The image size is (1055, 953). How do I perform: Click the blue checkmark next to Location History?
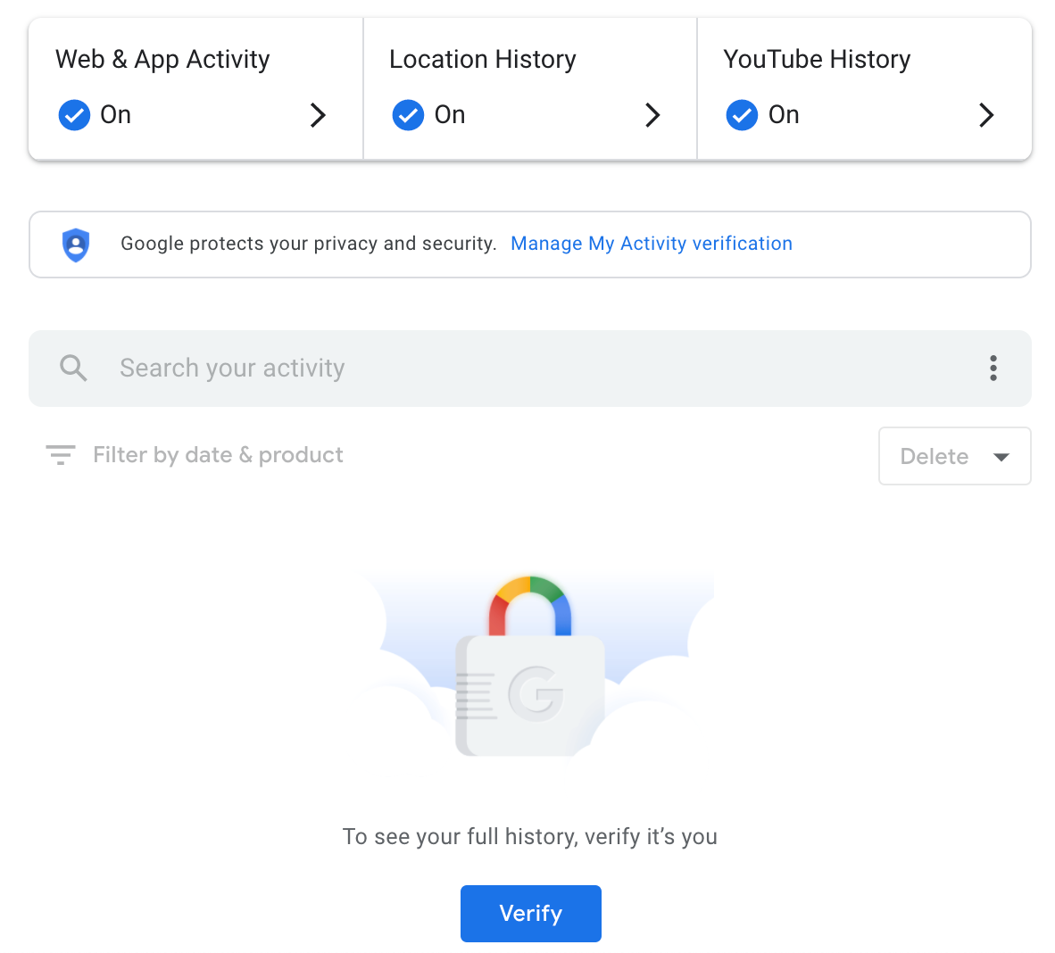pos(408,114)
